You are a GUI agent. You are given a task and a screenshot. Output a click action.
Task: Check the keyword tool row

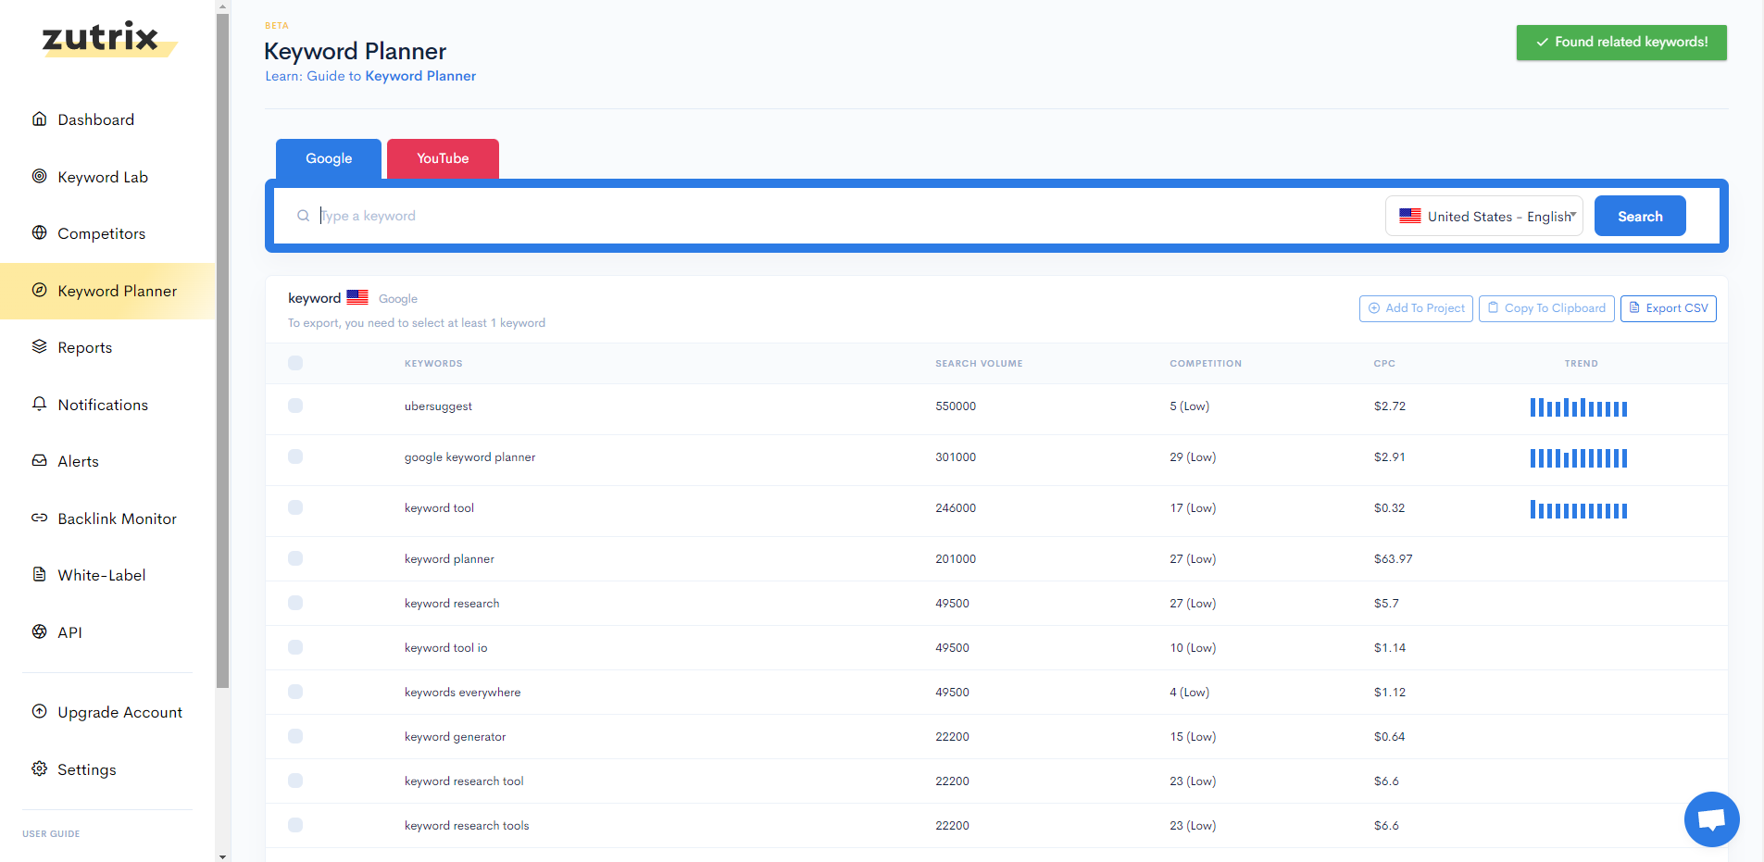point(295,507)
